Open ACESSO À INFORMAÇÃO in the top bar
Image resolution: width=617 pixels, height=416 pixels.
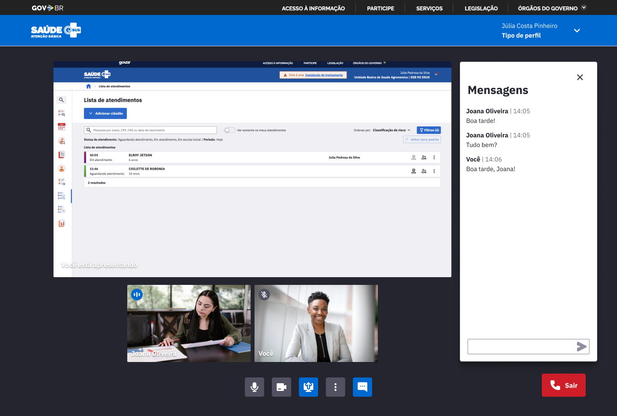313,8
